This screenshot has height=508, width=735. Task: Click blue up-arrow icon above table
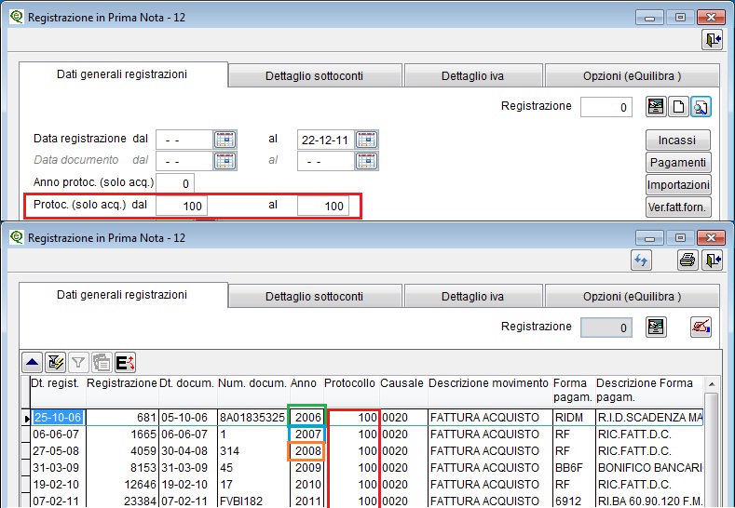click(33, 362)
